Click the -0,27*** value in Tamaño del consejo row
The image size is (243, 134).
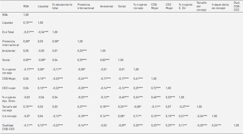click(184, 106)
